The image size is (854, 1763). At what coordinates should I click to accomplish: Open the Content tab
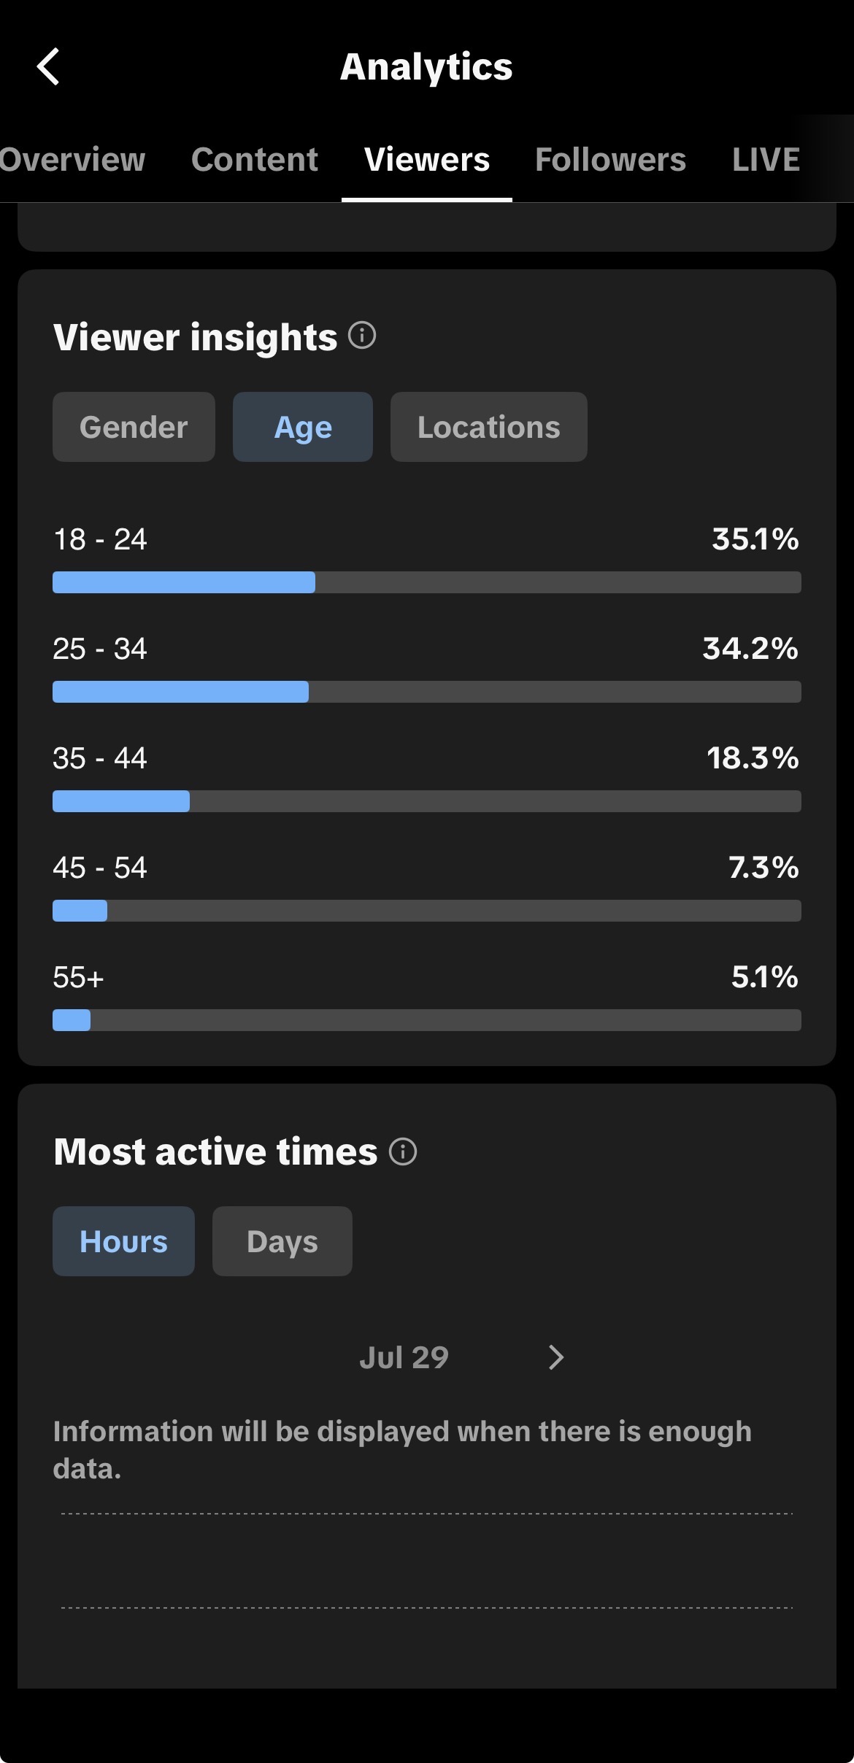(x=255, y=159)
